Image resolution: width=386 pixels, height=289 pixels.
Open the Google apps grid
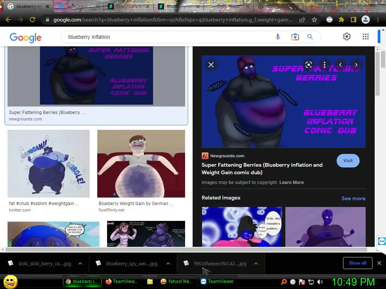(x=366, y=37)
